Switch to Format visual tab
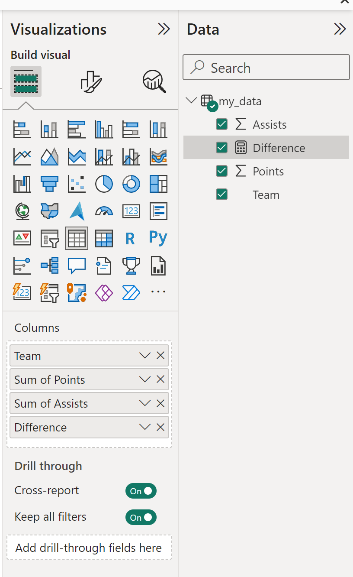This screenshot has width=353, height=577. pos(91,81)
